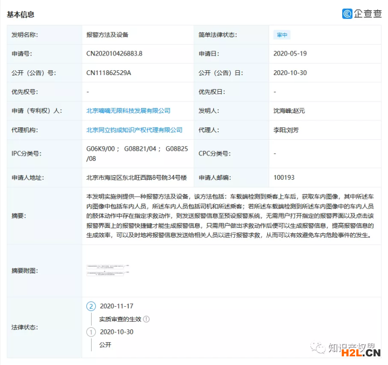Click the 基本信息 section heading
The image size is (388, 365).
(x=20, y=15)
